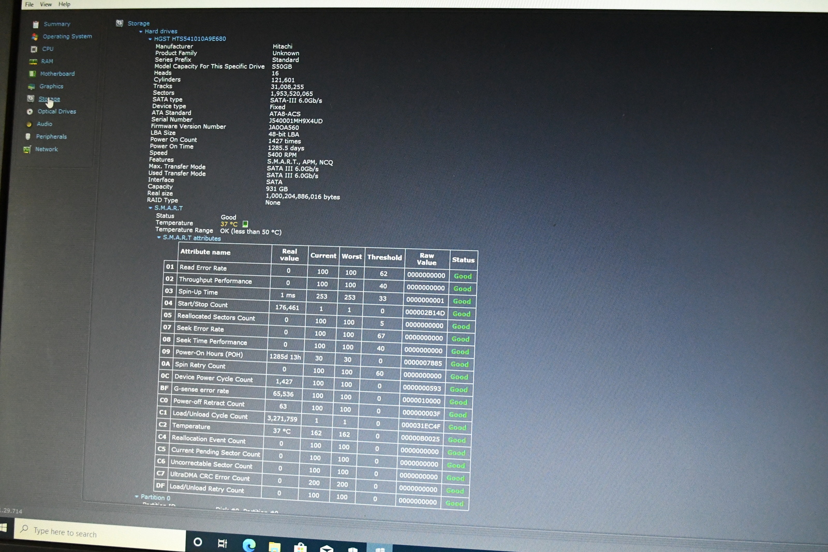
Task: Click raw value 000002B14D
Action: [425, 312]
